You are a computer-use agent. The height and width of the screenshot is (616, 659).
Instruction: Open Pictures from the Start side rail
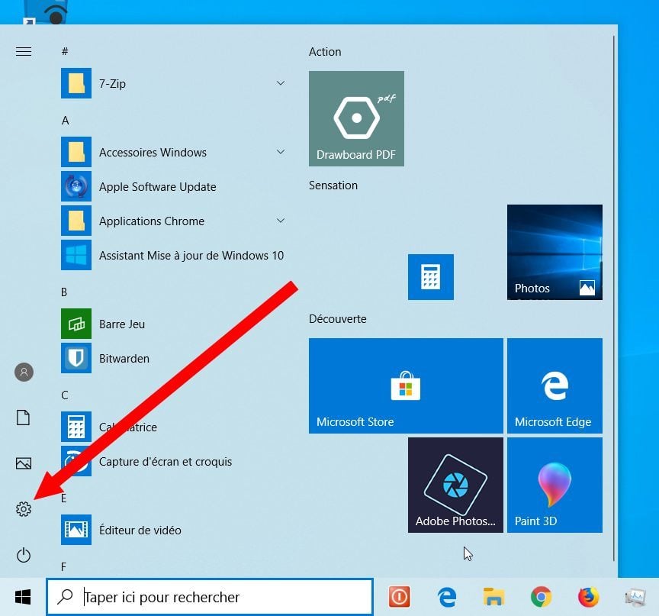24,463
